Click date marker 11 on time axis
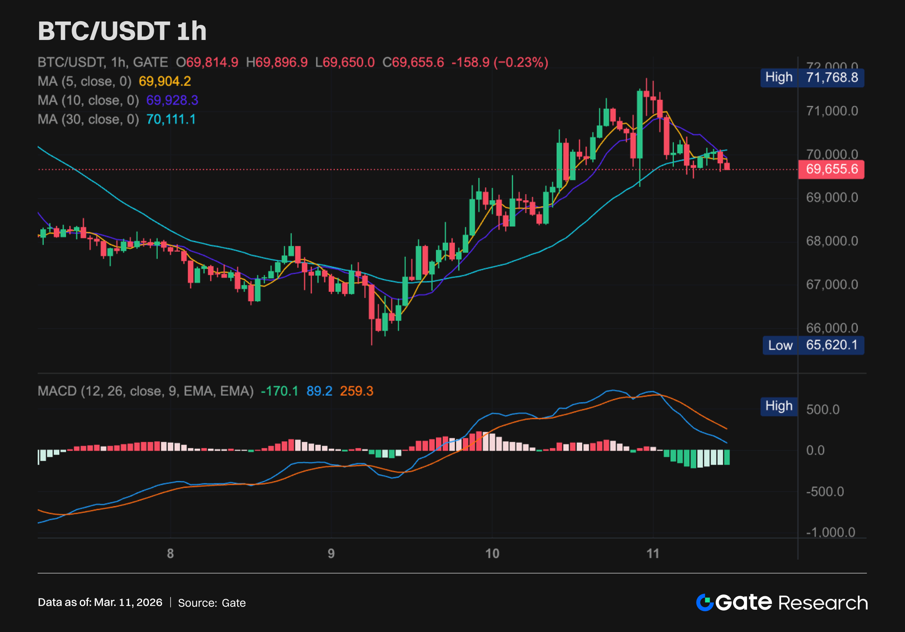 [x=653, y=553]
